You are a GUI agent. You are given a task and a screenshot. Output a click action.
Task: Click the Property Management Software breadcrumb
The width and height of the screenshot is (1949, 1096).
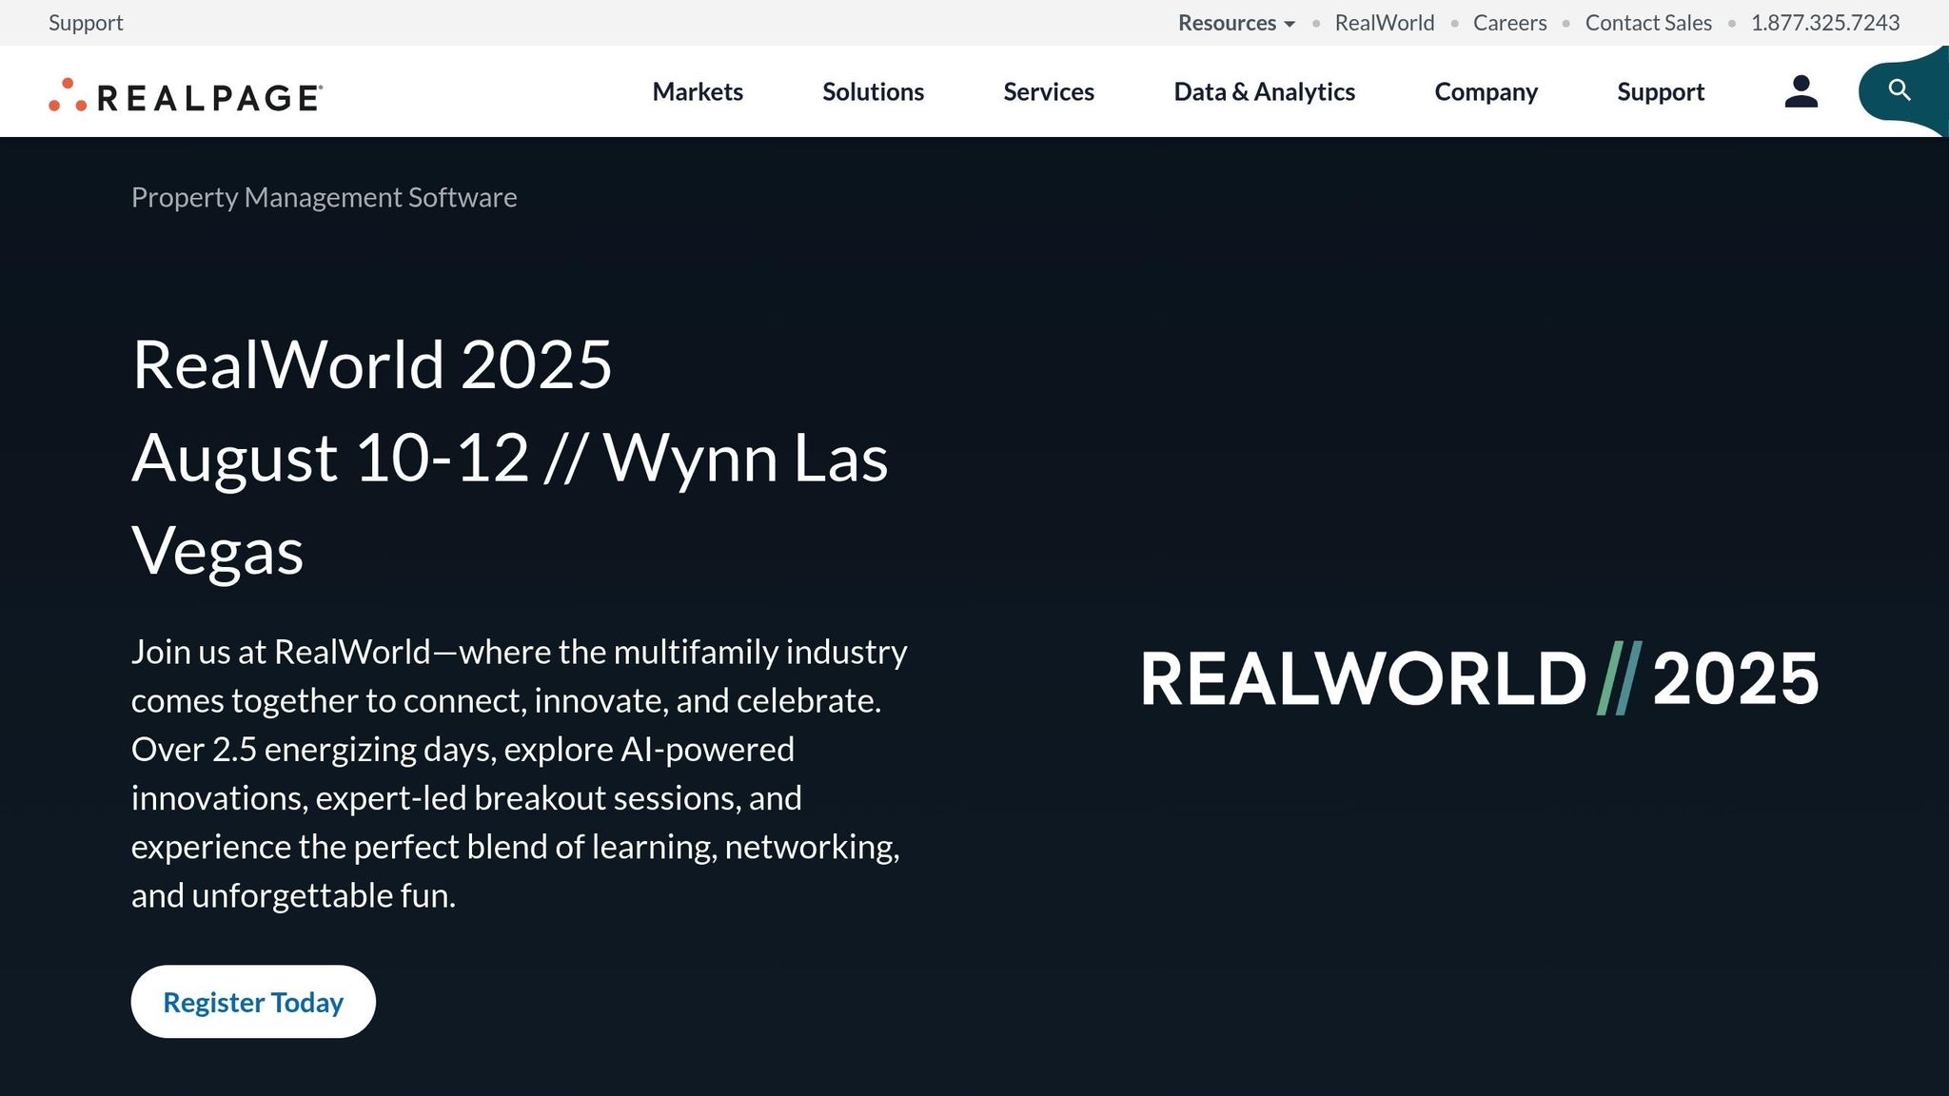click(324, 197)
